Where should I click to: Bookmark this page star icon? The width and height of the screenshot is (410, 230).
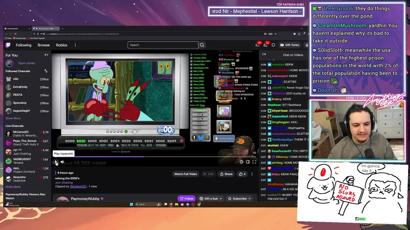pyautogui.click(x=275, y=34)
